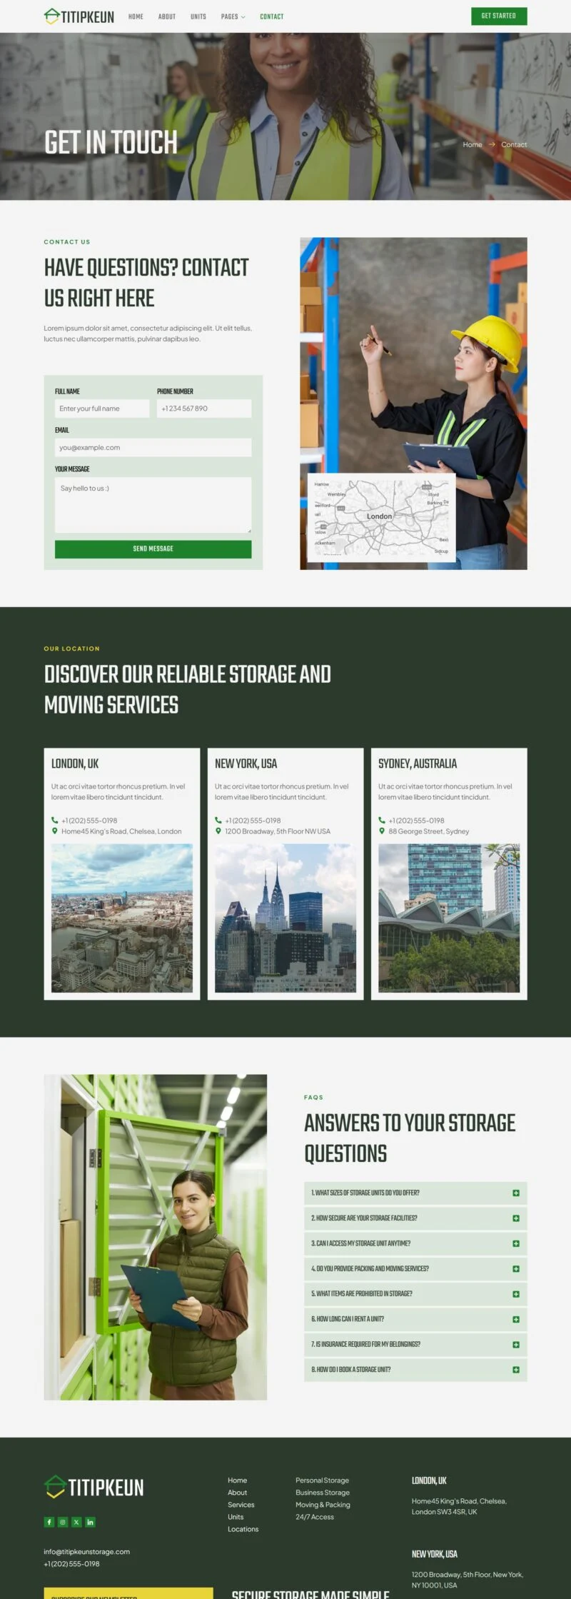Open the footer Moving & Packing link
This screenshot has height=1599, width=571.
click(323, 1505)
